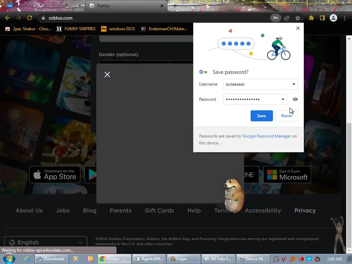
Task: Open the Jobs footer link
Action: 63,210
